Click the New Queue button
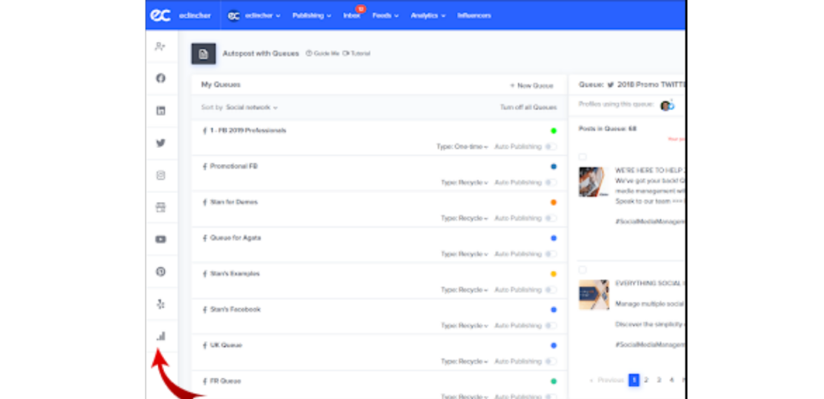824x399 pixels. [531, 85]
